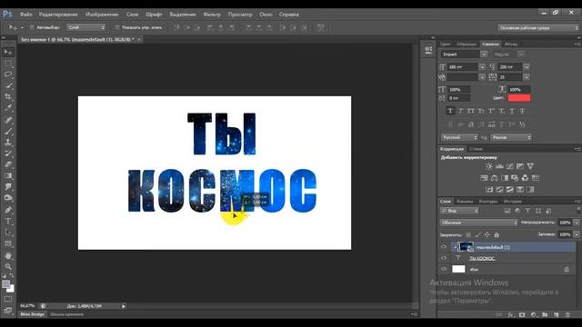The height and width of the screenshot is (327, 582).
Task: Open the font size dropdown arrow
Action: [x=482, y=67]
